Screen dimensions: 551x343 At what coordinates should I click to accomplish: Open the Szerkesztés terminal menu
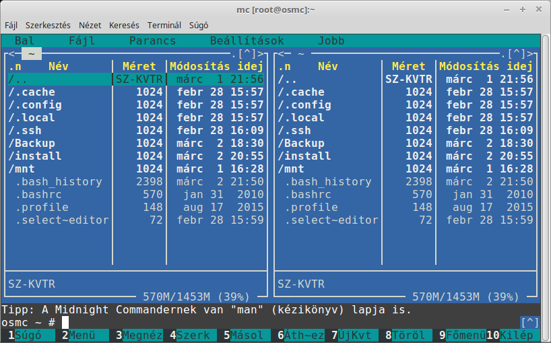coord(48,26)
